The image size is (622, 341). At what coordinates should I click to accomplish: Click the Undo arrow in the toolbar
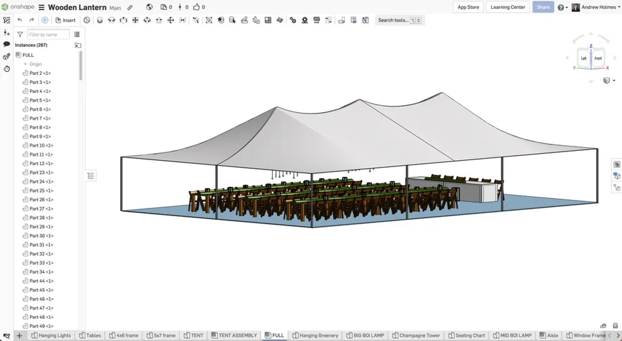(x=20, y=20)
